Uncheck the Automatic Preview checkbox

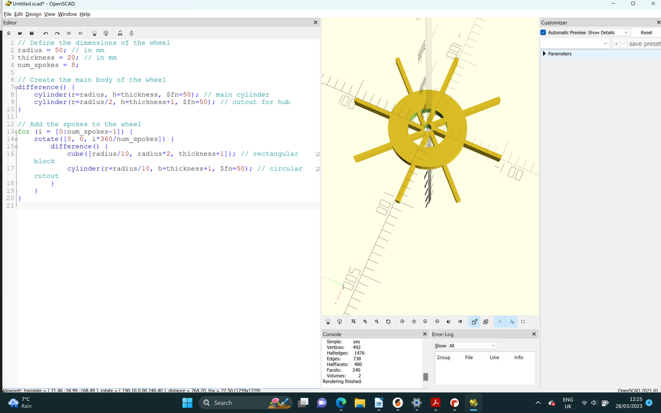pyautogui.click(x=544, y=32)
